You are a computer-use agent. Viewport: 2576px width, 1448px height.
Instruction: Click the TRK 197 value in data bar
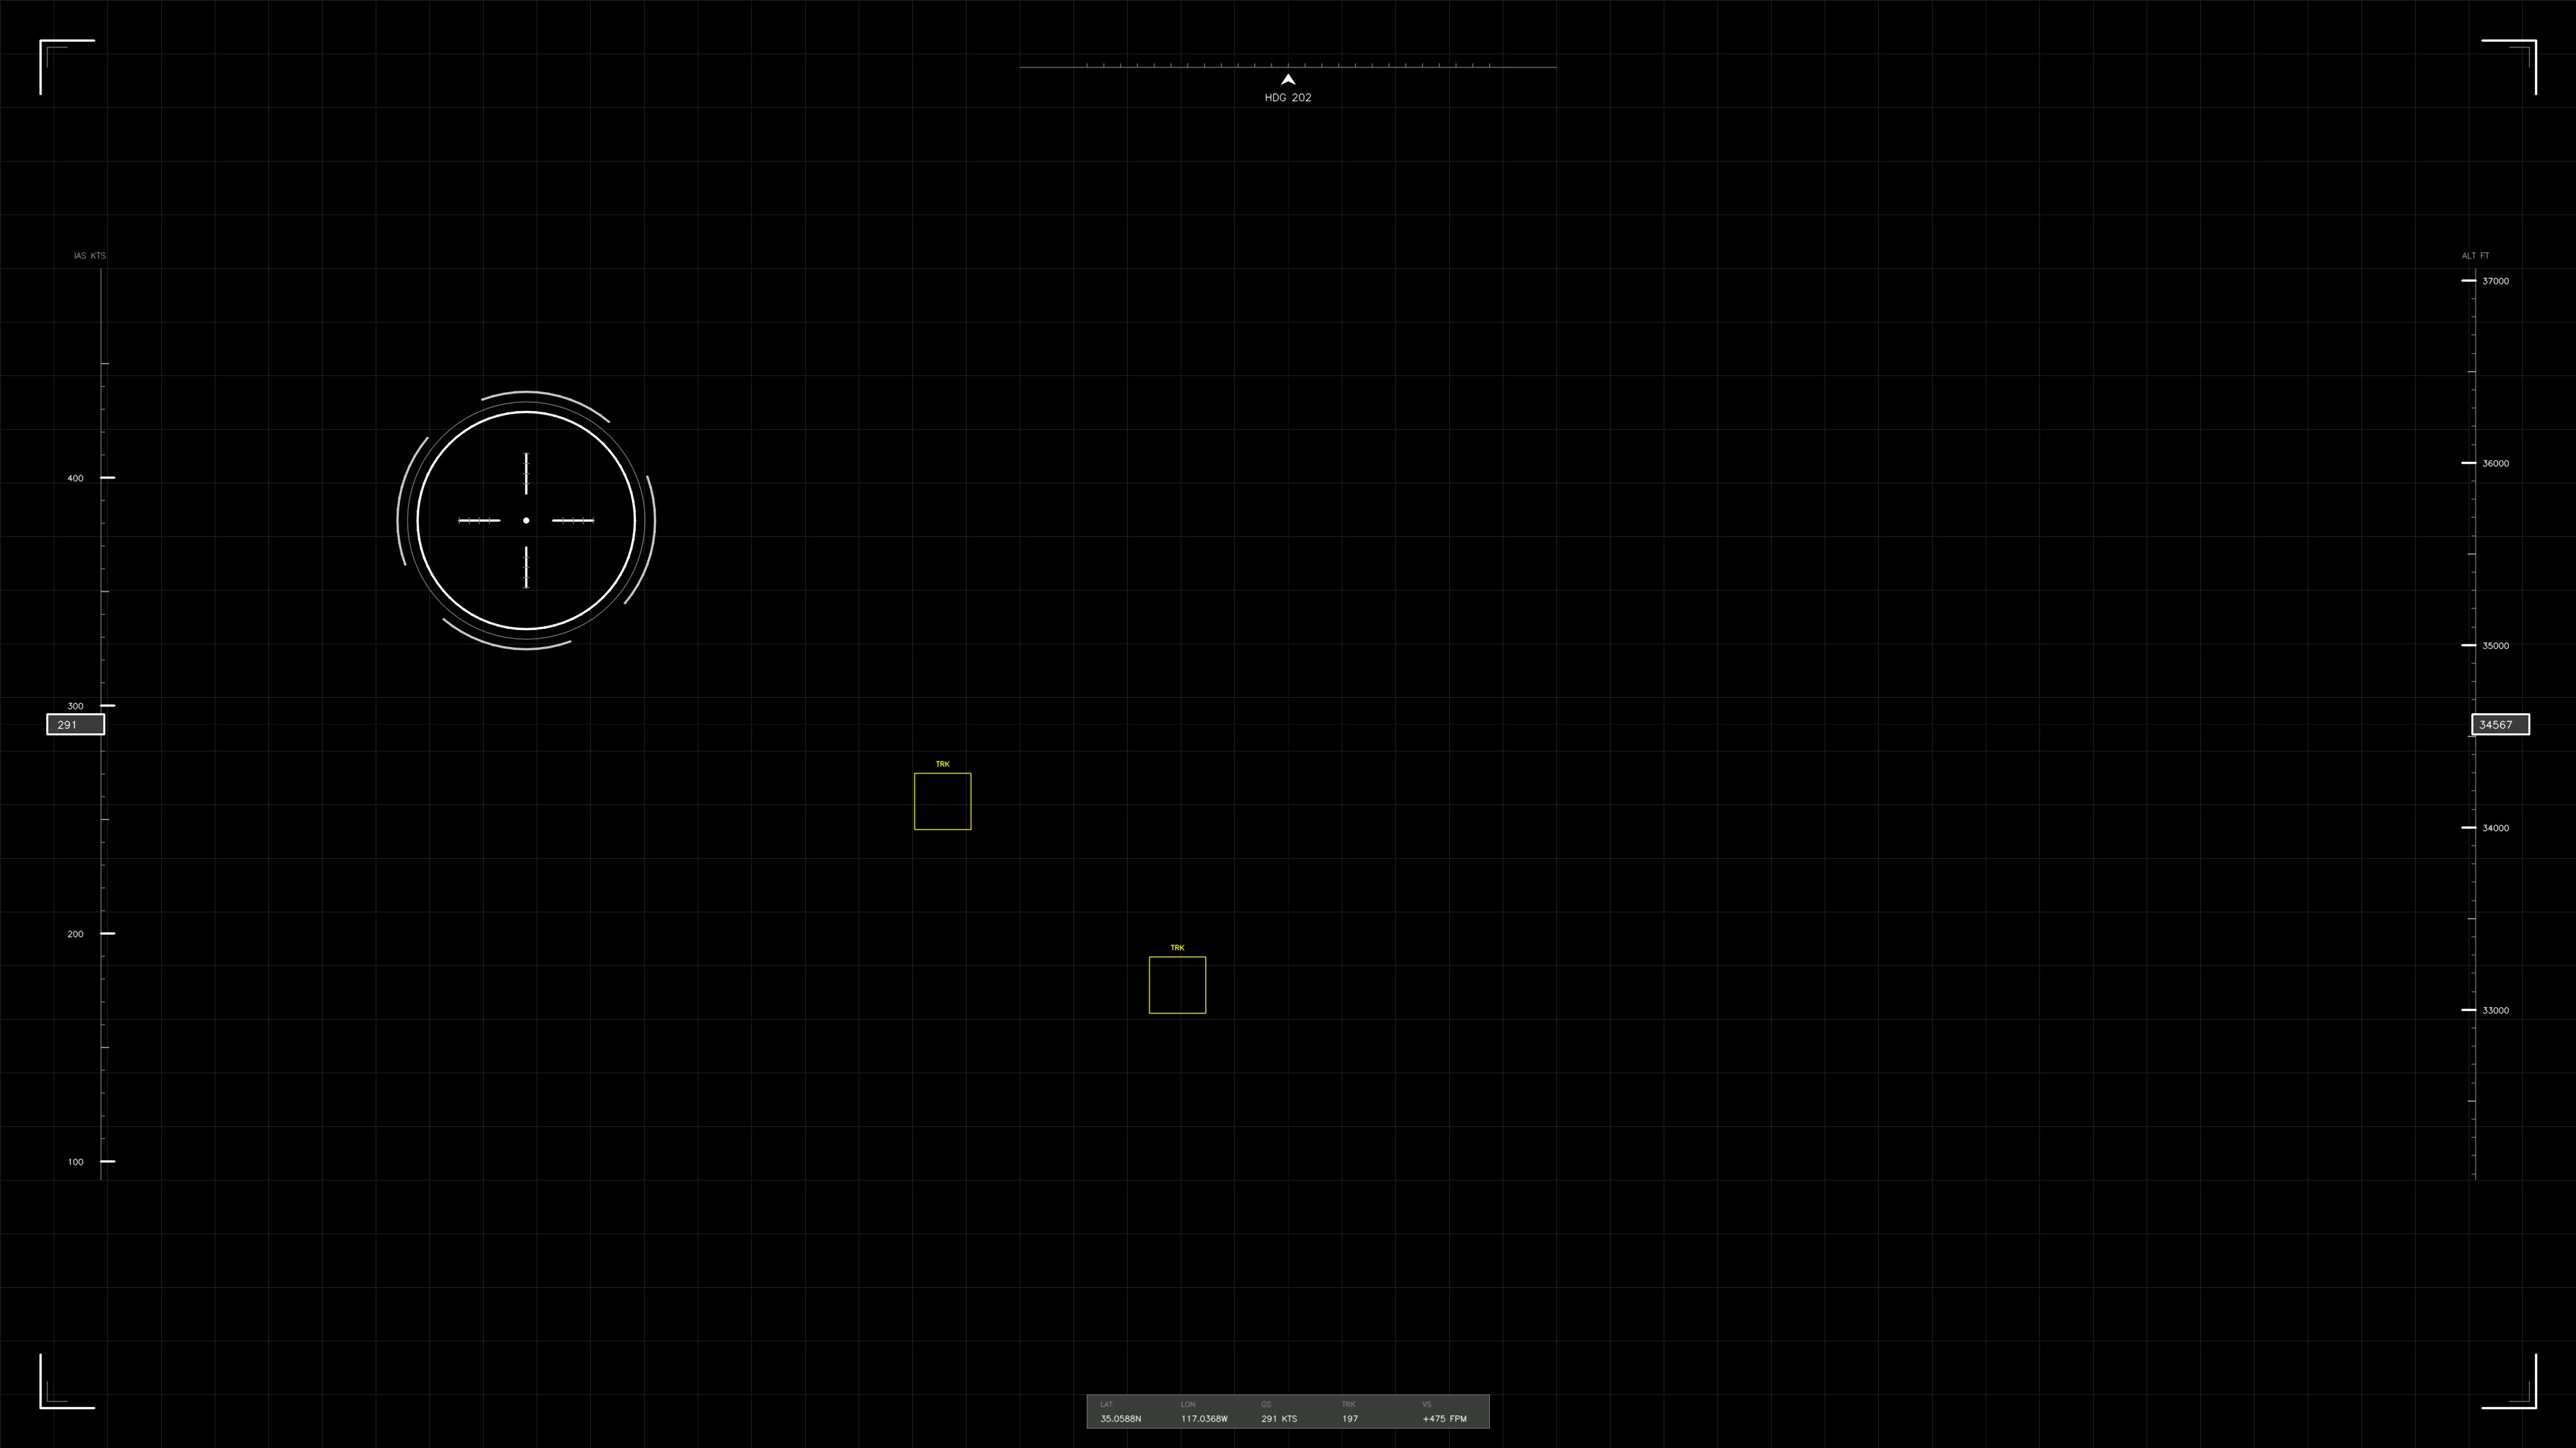click(1350, 1418)
